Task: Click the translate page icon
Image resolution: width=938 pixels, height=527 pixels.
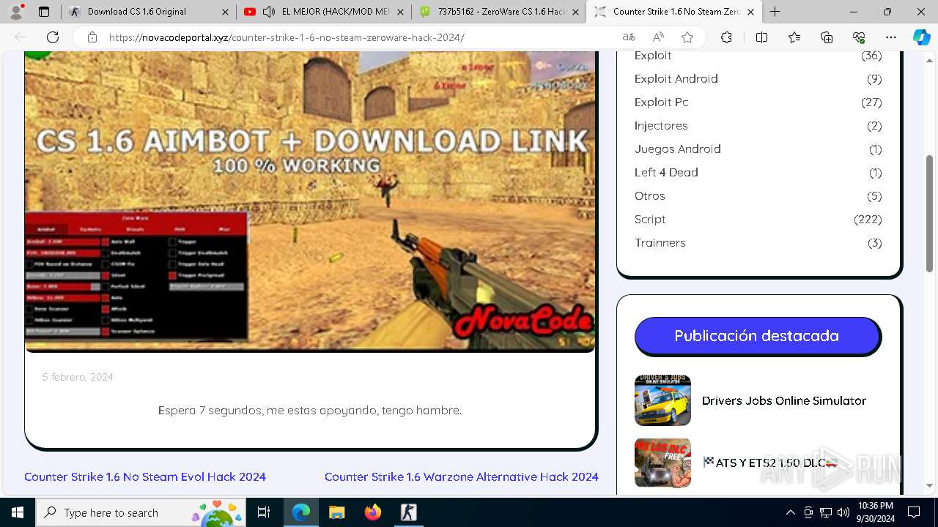Action: [x=629, y=37]
